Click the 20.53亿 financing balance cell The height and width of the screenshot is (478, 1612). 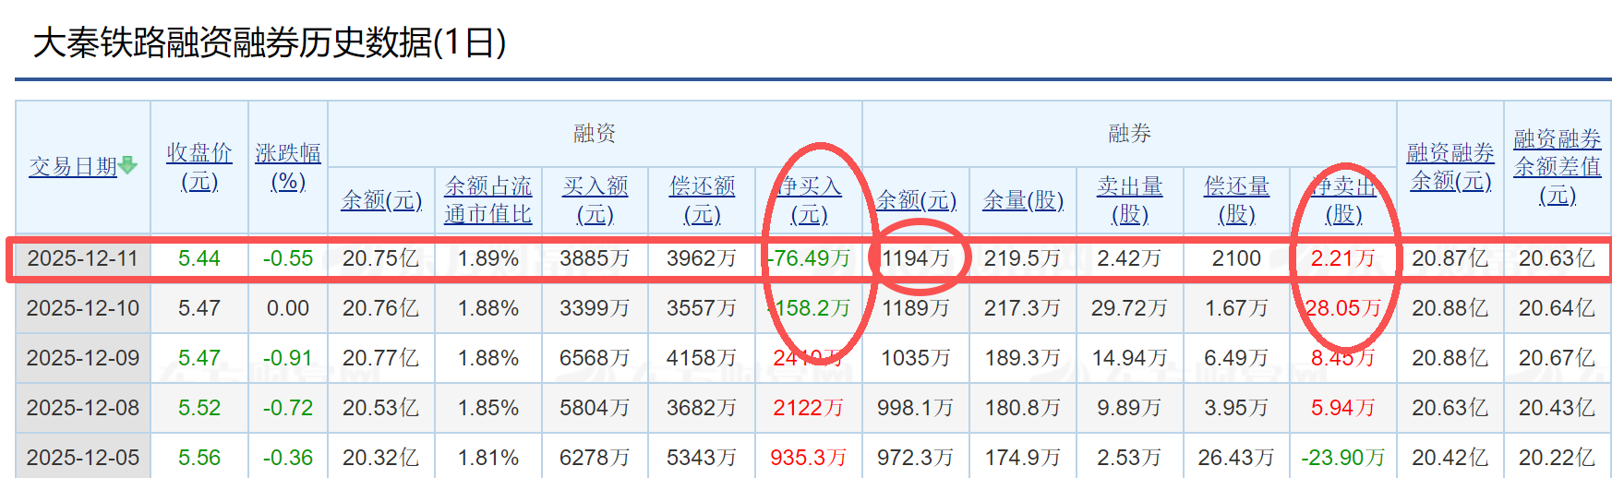pos(381,408)
